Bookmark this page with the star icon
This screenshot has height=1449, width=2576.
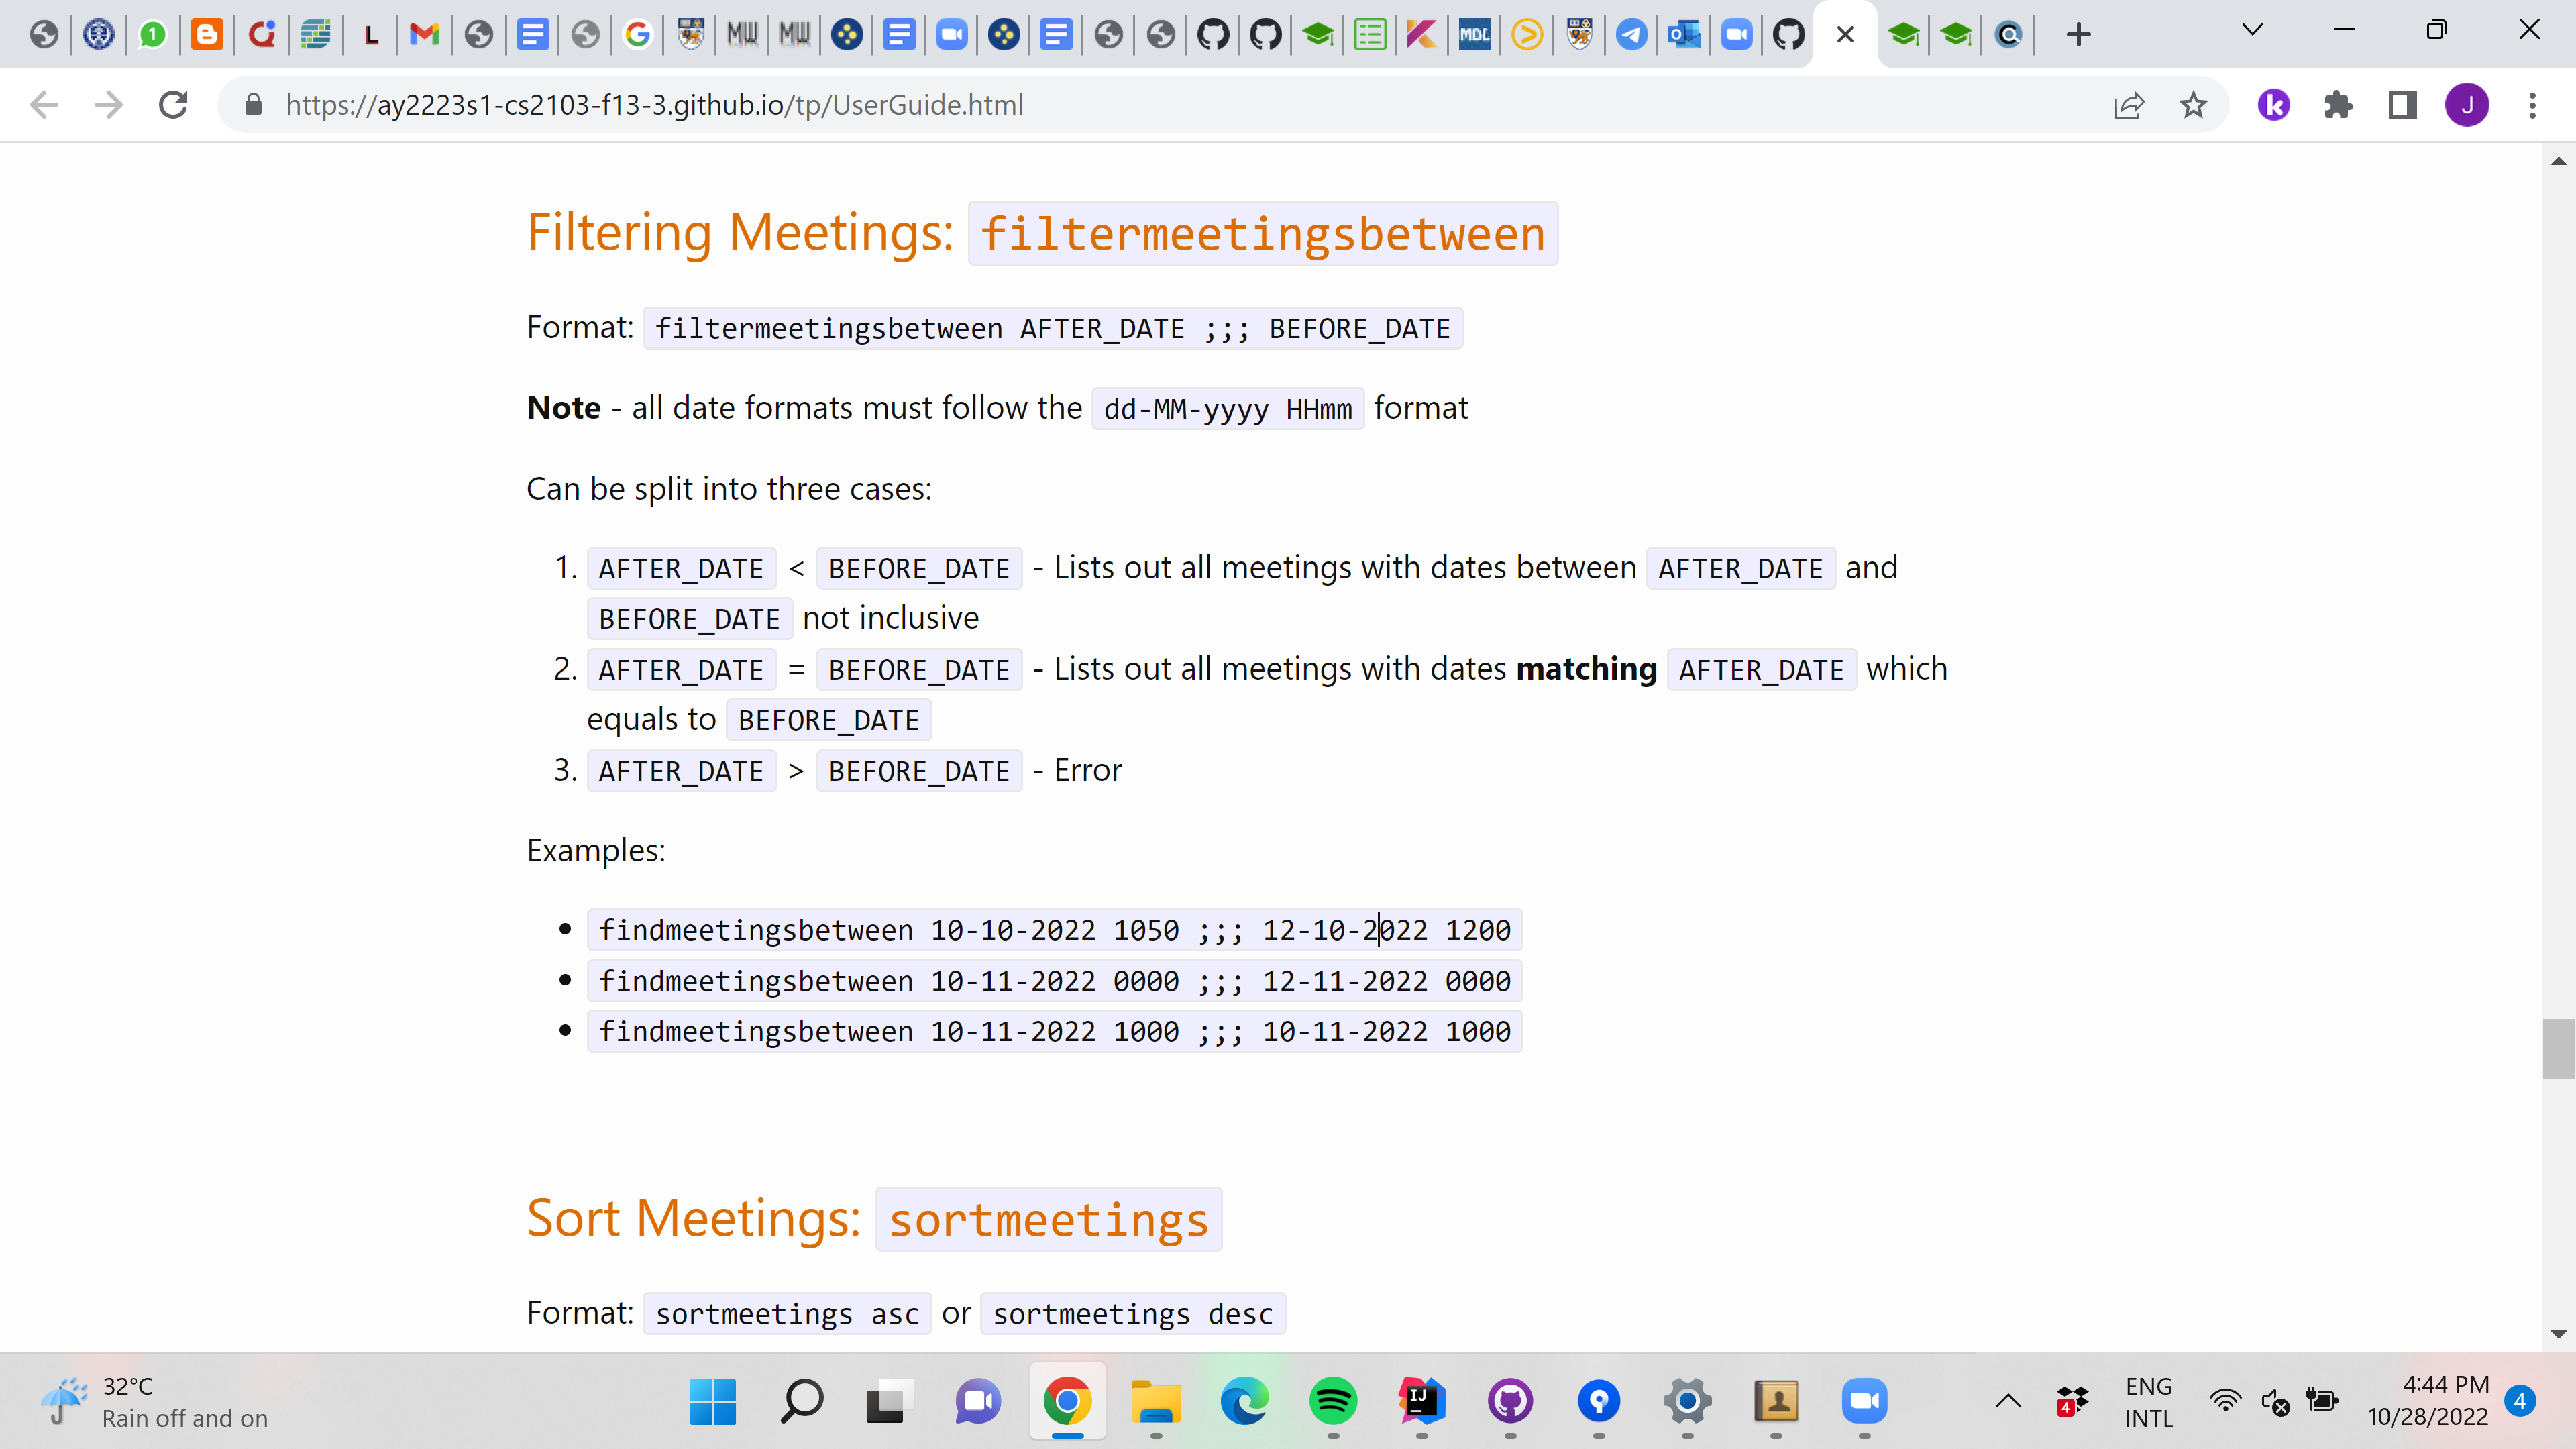point(2192,105)
